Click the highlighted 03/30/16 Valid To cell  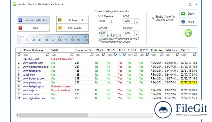click(x=188, y=82)
